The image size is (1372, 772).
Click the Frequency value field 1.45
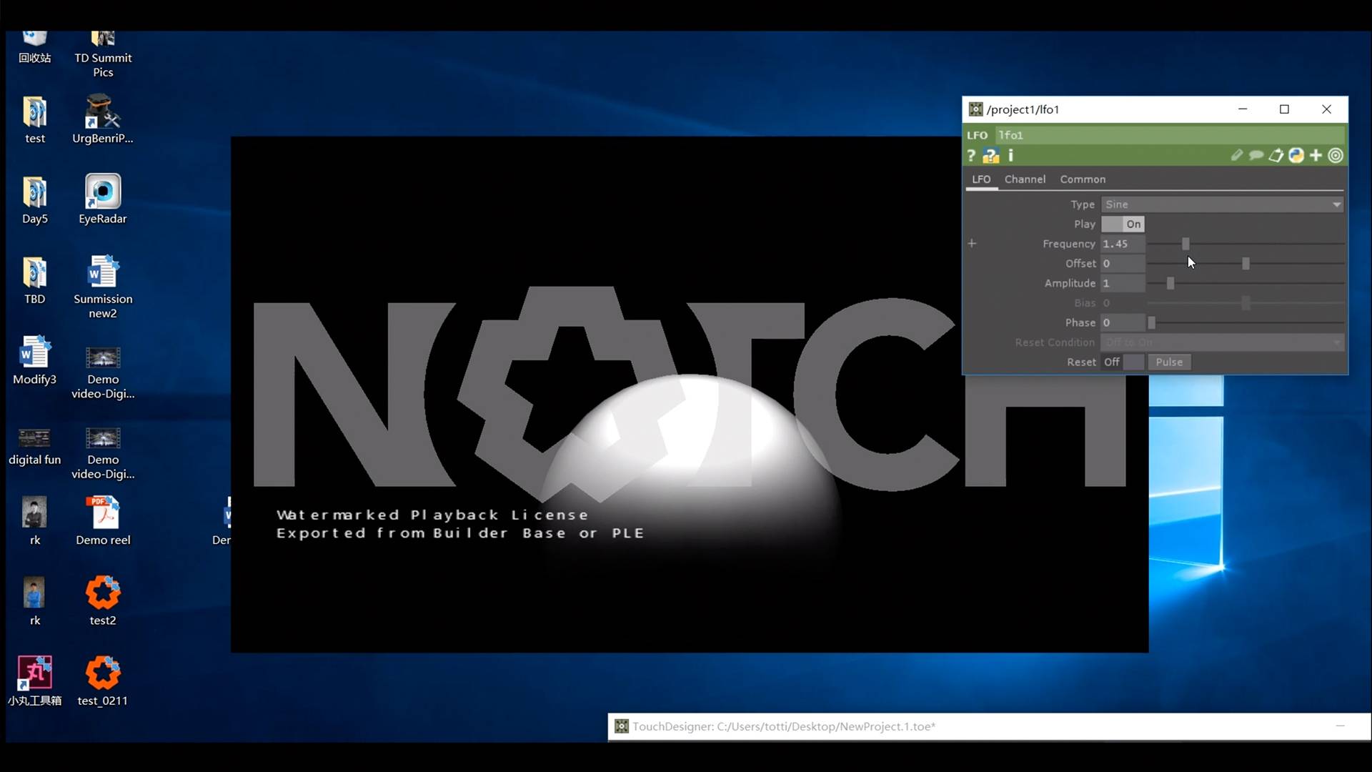1123,244
